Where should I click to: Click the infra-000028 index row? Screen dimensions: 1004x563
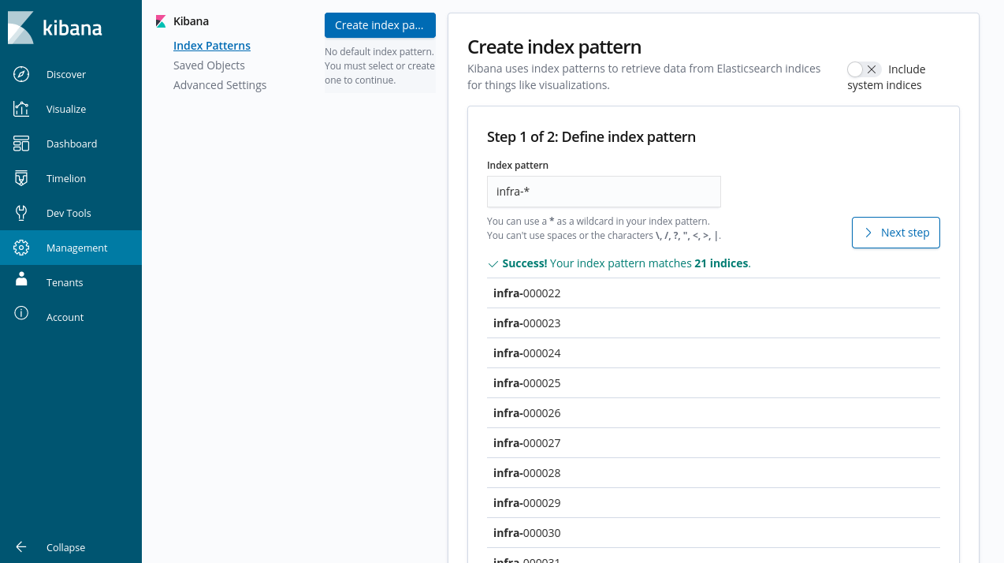pos(713,473)
